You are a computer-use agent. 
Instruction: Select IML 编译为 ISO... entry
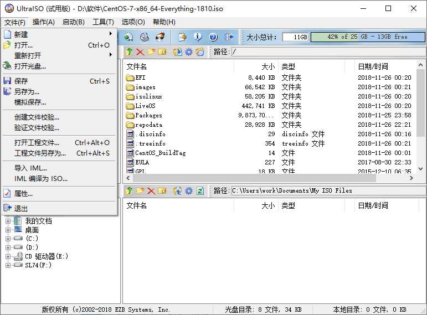click(59, 179)
